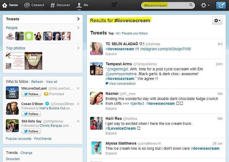Select the green egg avatar in People

tap(29, 36)
